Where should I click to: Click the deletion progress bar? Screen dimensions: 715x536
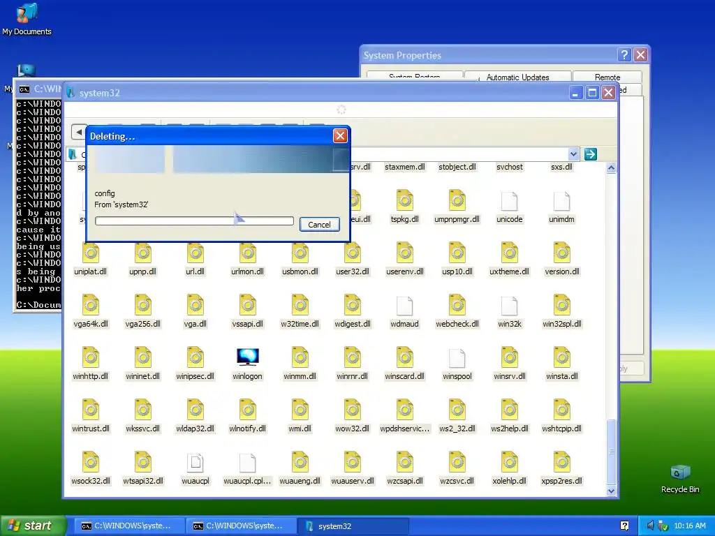coord(194,221)
